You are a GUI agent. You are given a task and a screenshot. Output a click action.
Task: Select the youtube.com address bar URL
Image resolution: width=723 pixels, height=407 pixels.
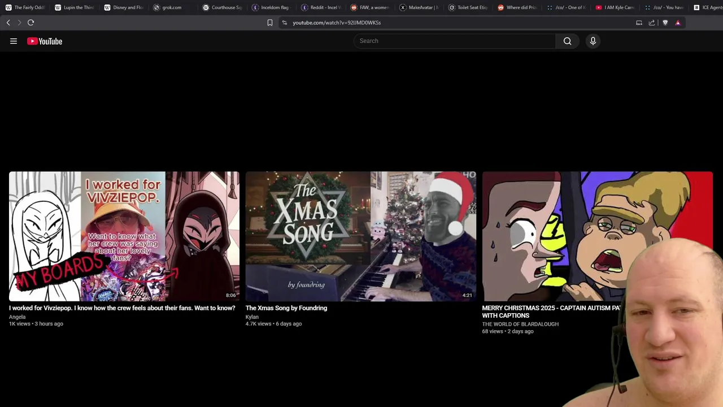click(337, 23)
